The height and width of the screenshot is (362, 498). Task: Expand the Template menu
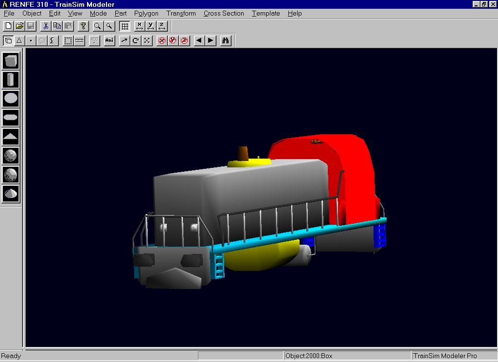[266, 13]
